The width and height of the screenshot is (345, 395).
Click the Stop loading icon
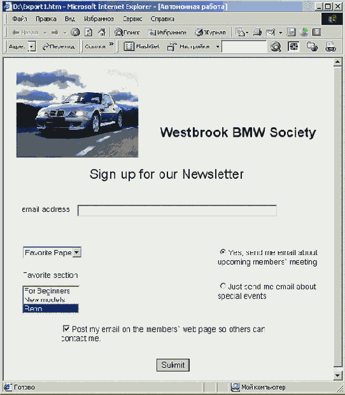[75, 32]
